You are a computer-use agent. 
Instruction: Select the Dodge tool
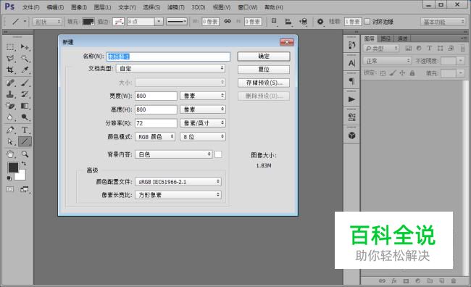click(x=25, y=117)
